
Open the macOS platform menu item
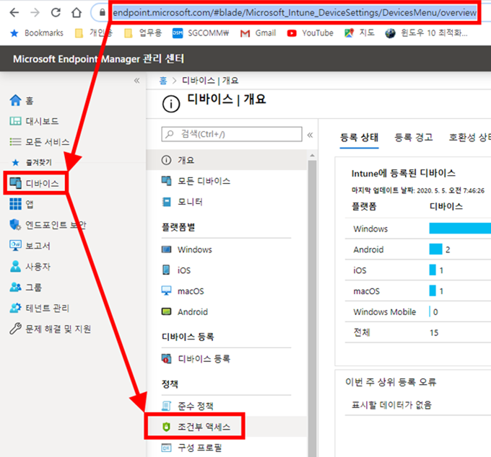click(227, 291)
